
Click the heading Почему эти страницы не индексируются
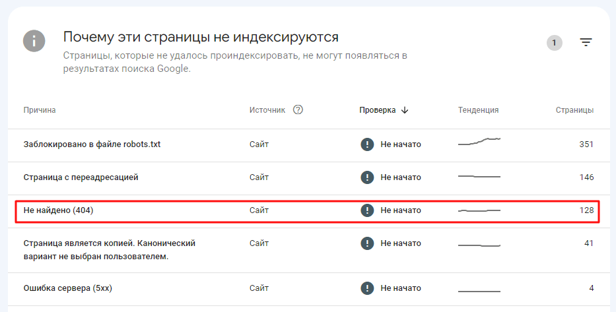click(201, 38)
